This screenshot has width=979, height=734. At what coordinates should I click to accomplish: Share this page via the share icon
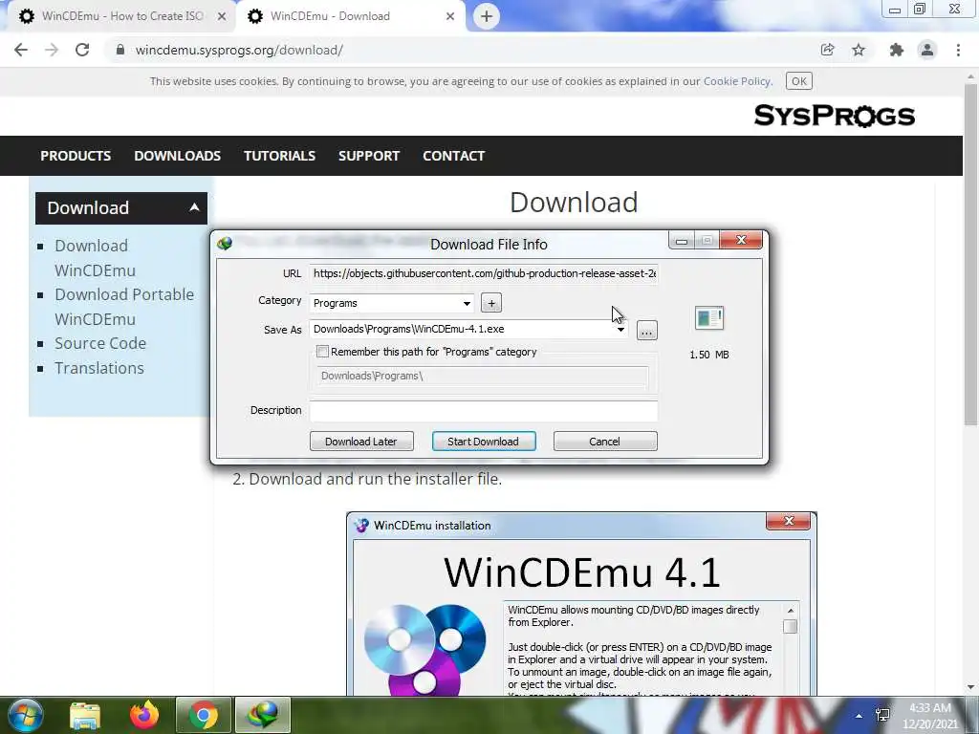pyautogui.click(x=828, y=50)
